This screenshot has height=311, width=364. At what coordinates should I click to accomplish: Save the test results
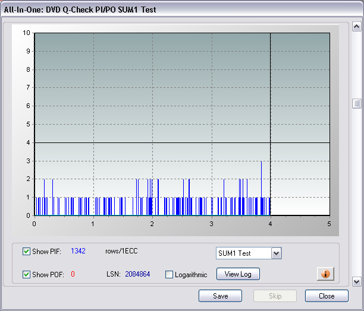pos(220,296)
